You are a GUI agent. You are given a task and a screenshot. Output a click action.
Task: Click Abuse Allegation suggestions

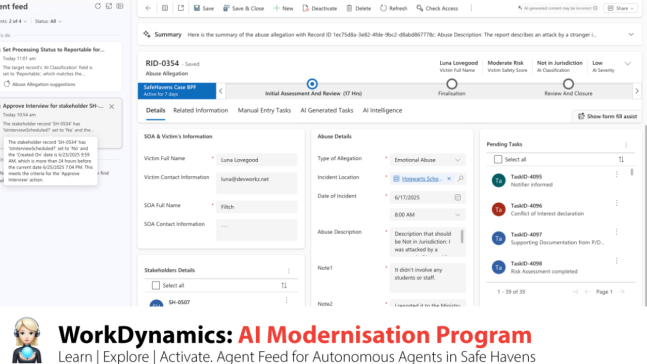(40, 84)
